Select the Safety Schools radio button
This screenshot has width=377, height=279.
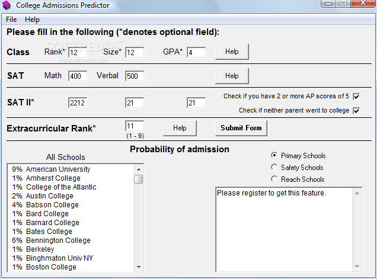click(x=274, y=167)
